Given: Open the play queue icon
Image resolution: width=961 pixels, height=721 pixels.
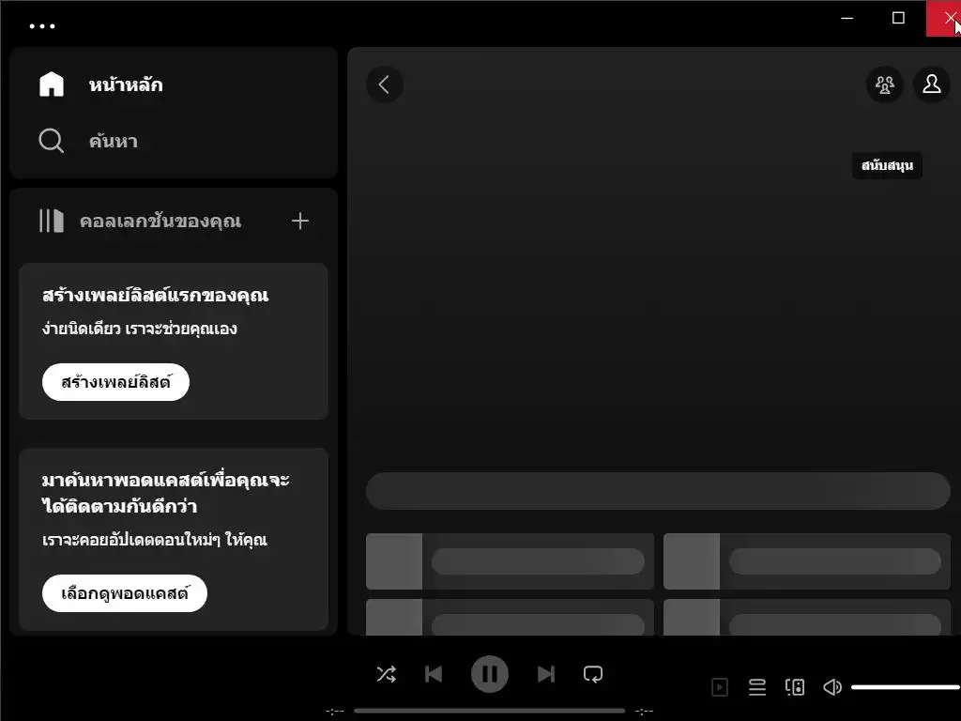Looking at the screenshot, I should click(757, 687).
